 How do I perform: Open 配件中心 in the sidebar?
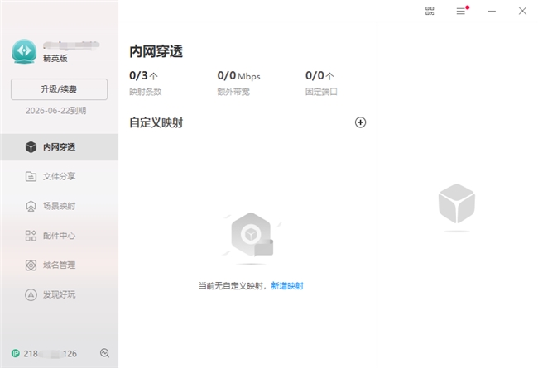[x=59, y=236]
